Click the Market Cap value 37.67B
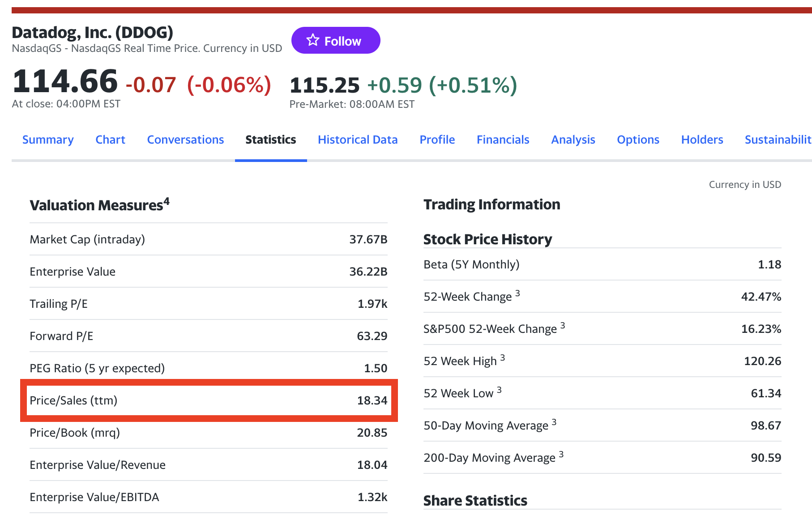This screenshot has height=519, width=812. 368,239
